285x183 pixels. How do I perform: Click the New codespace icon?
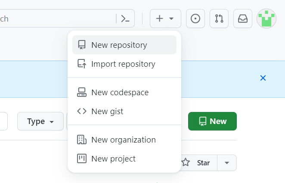point(82,93)
